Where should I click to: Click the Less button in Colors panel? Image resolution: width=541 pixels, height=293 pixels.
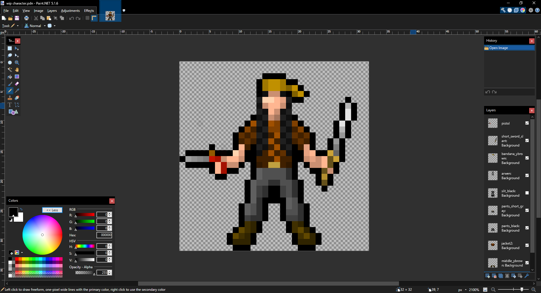[x=52, y=210]
